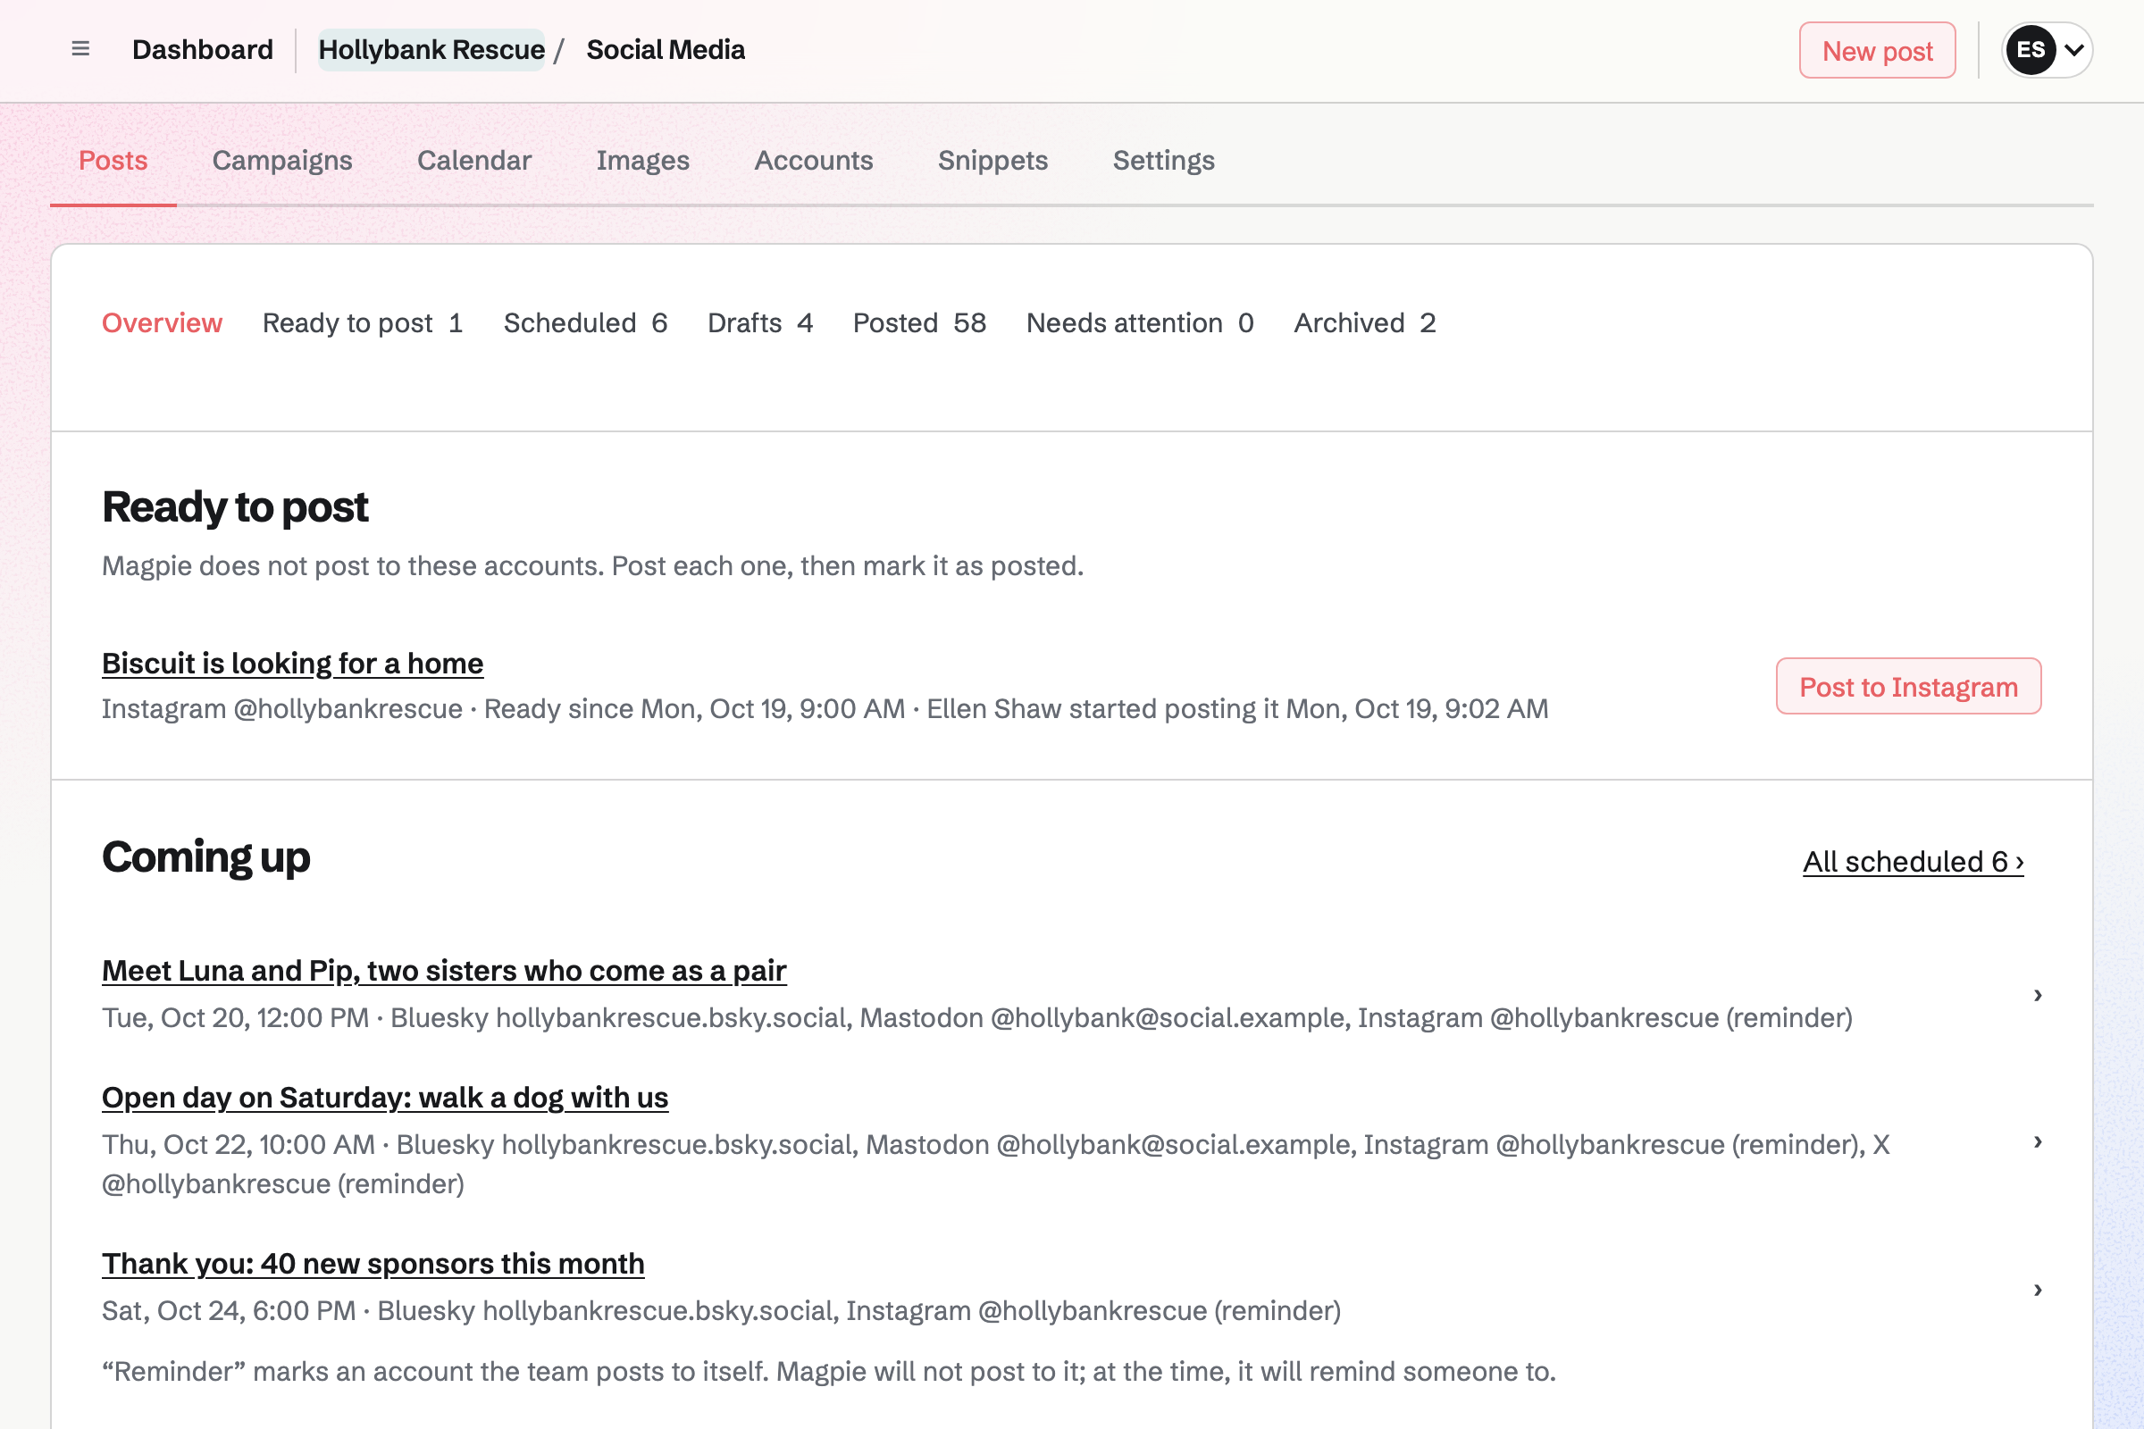Open the Open day on Saturday post
The width and height of the screenshot is (2144, 1429).
pos(385,1098)
